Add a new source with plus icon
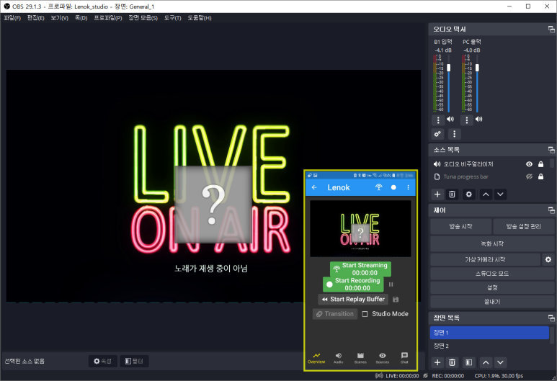 coord(437,194)
